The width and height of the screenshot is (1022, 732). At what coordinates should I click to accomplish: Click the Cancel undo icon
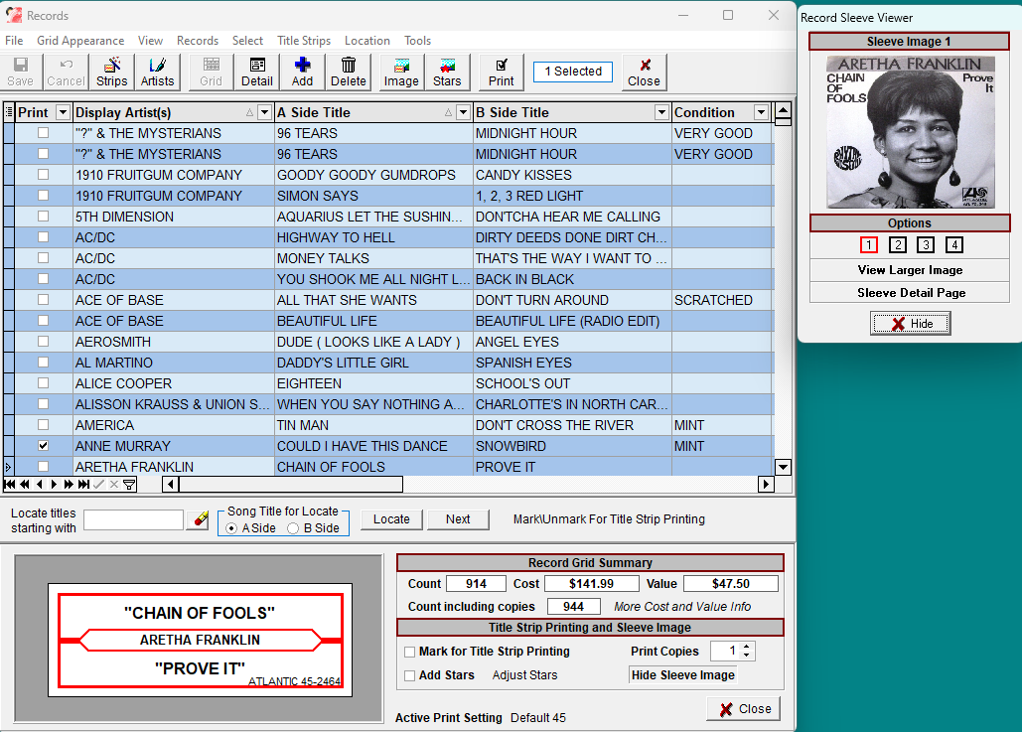[66, 72]
